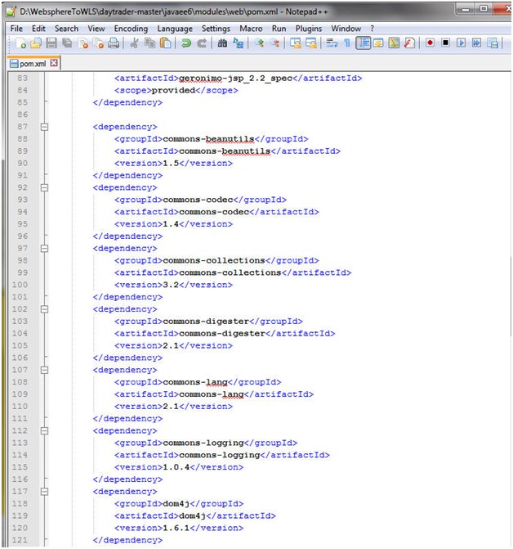Image resolution: width=513 pixels, height=549 pixels.
Task: Click the Zoom In toolbar icon
Action: (259, 43)
